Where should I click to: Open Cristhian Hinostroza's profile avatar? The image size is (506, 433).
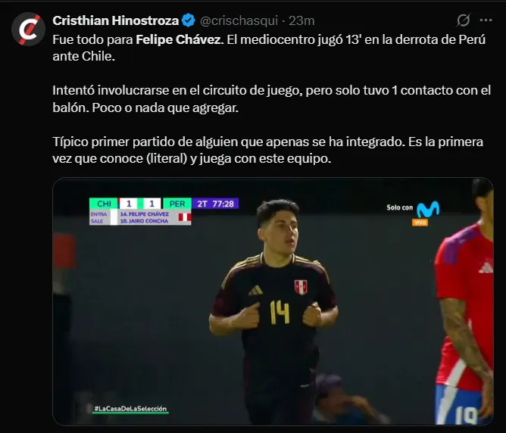point(28,29)
